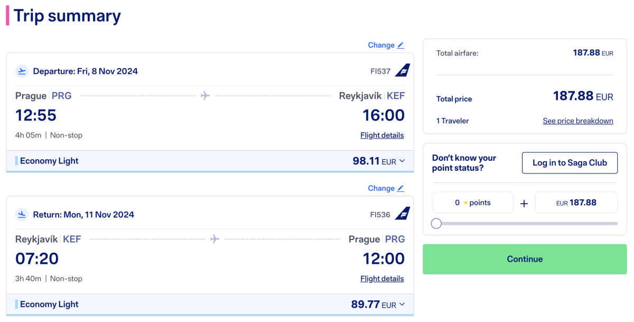Open Economy Light details for the return flight

49,305
